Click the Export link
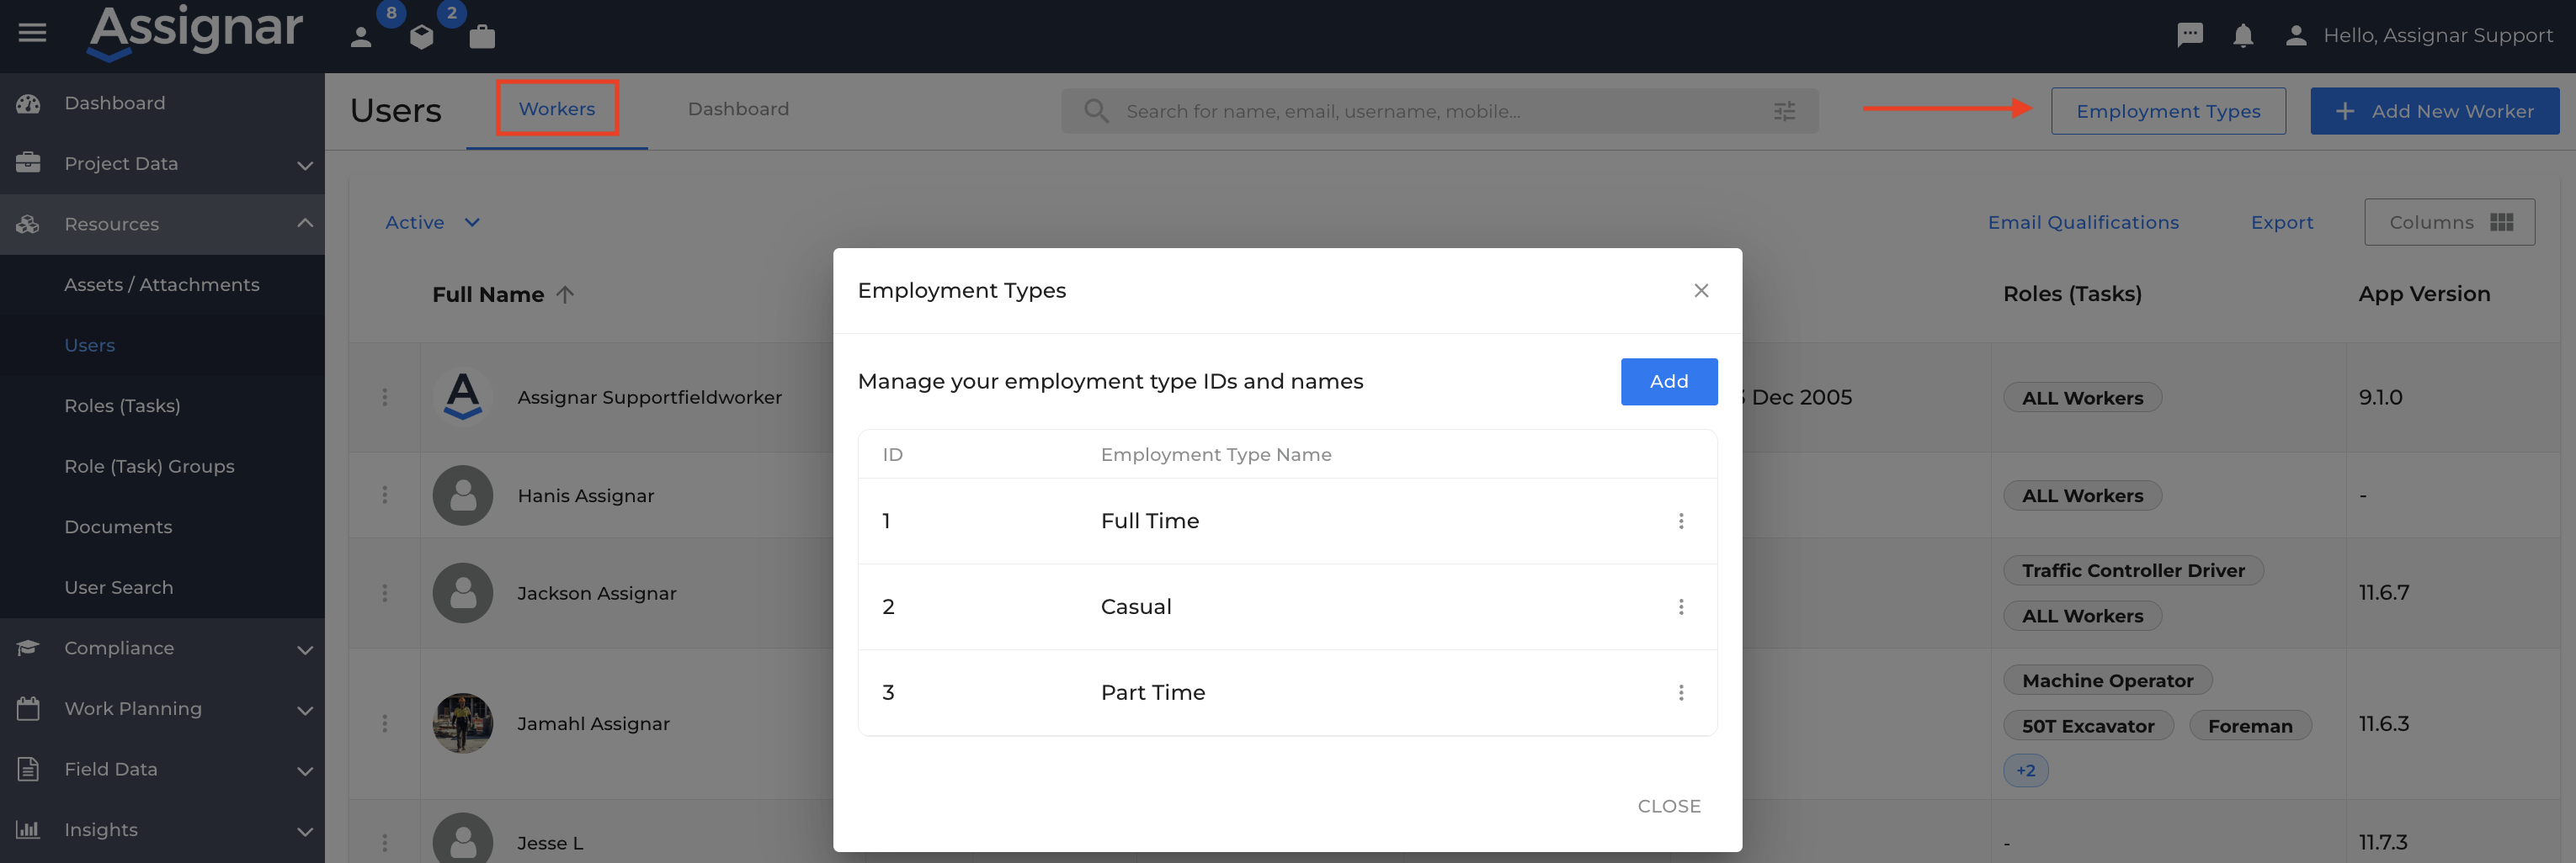This screenshot has width=2576, height=863. click(2282, 223)
